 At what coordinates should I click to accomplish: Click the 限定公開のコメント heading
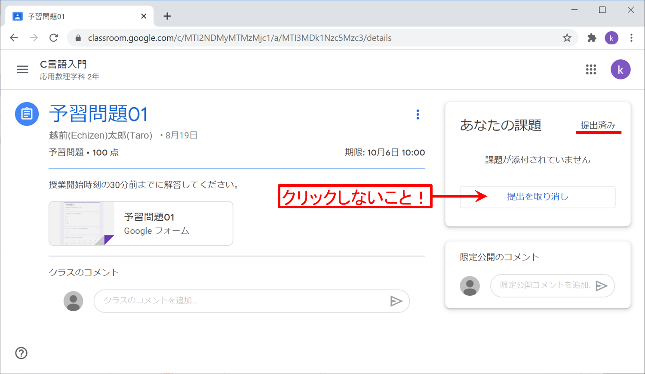point(499,257)
